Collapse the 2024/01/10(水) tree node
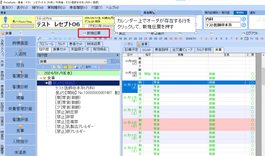Image resolution: width=265 pixels, height=156 pixels. click(x=38, y=73)
